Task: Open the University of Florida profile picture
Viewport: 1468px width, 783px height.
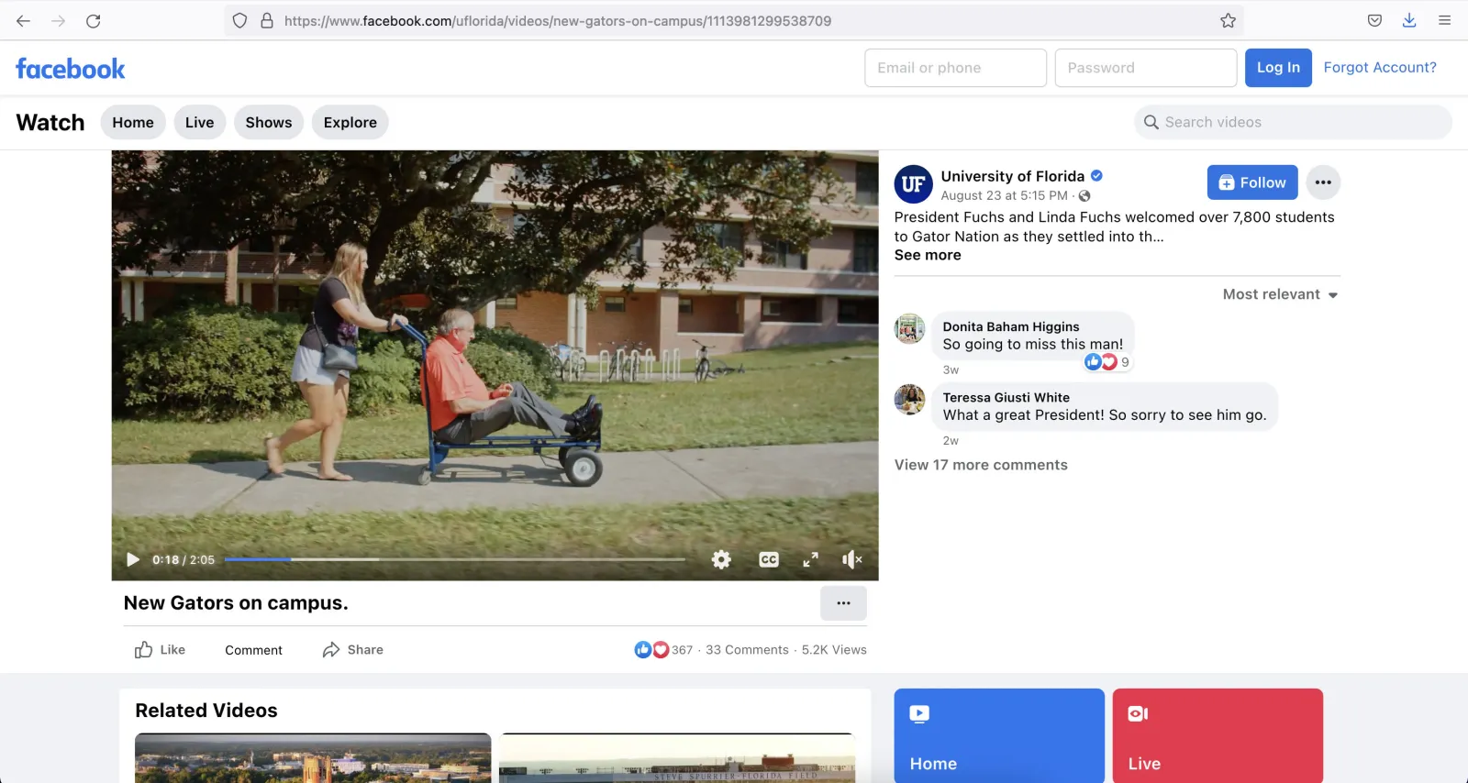Action: point(913,184)
